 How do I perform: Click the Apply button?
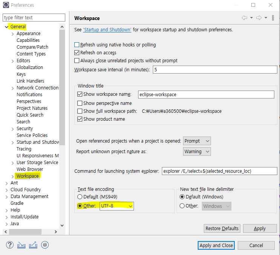[x=260, y=229]
